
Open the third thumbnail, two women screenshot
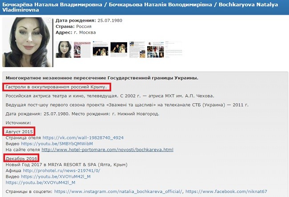(100, 48)
